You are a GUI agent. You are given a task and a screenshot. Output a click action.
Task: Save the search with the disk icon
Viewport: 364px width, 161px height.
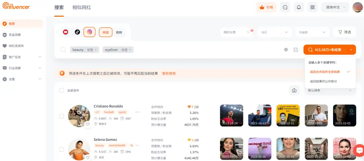click(x=296, y=49)
